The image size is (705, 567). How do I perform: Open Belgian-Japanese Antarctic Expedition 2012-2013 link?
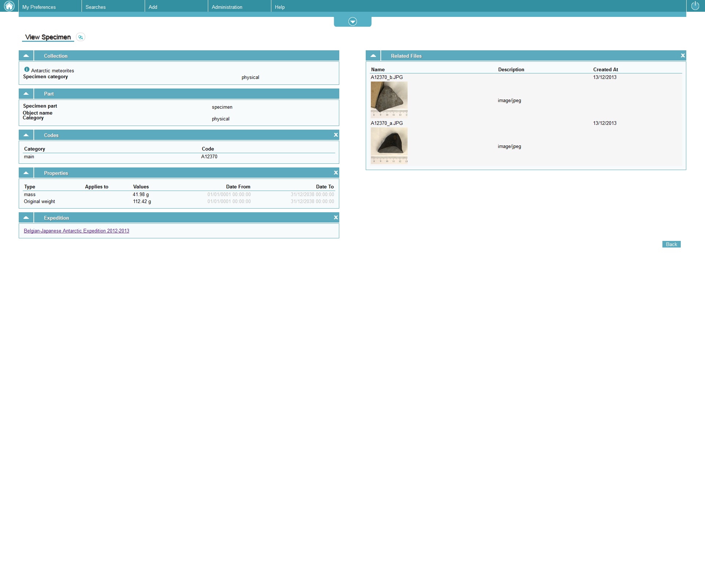tap(76, 231)
